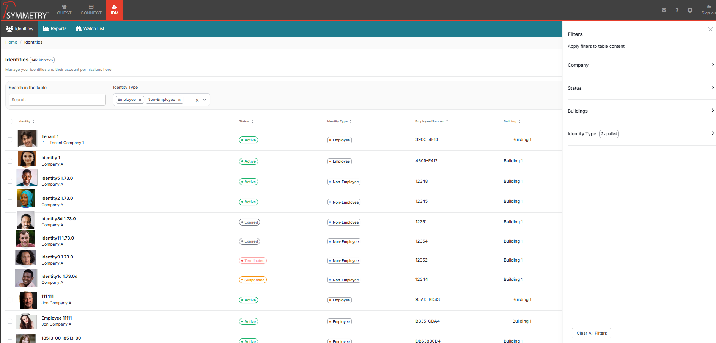716x343 pixels.
Task: Expand the Buildings filter section
Action: [713, 111]
